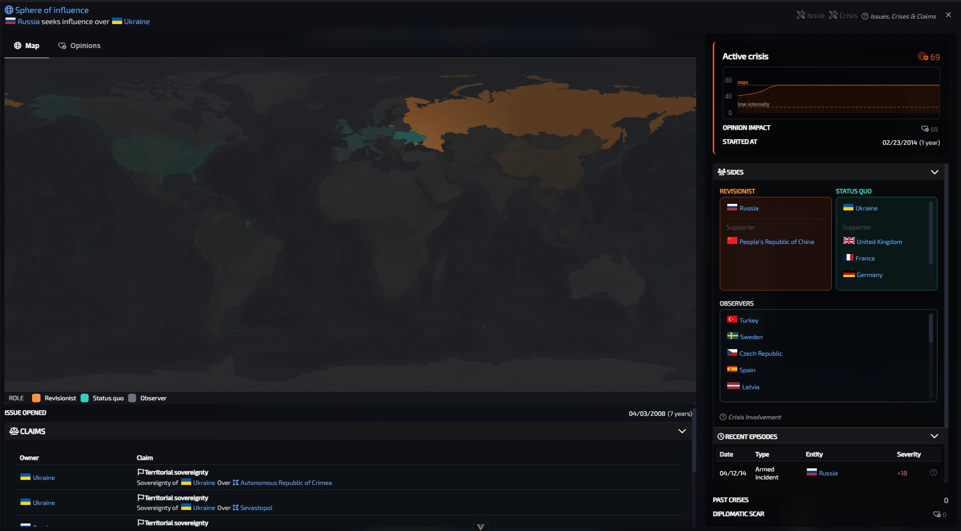The height and width of the screenshot is (531, 961).
Task: Click the Claims scales icon
Action: point(14,431)
